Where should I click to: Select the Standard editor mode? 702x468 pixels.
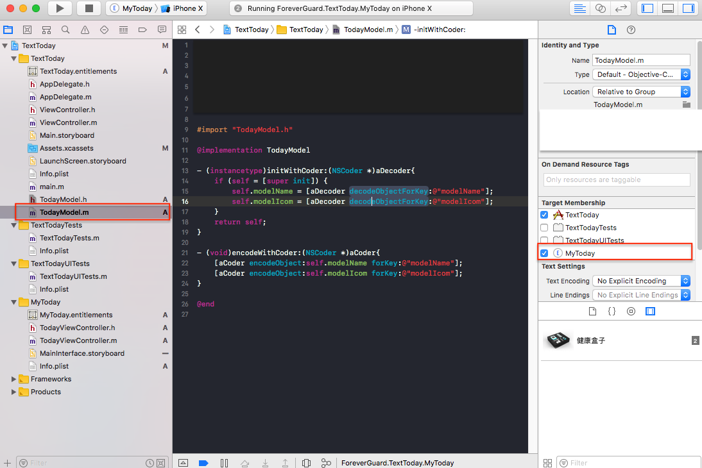coord(580,8)
